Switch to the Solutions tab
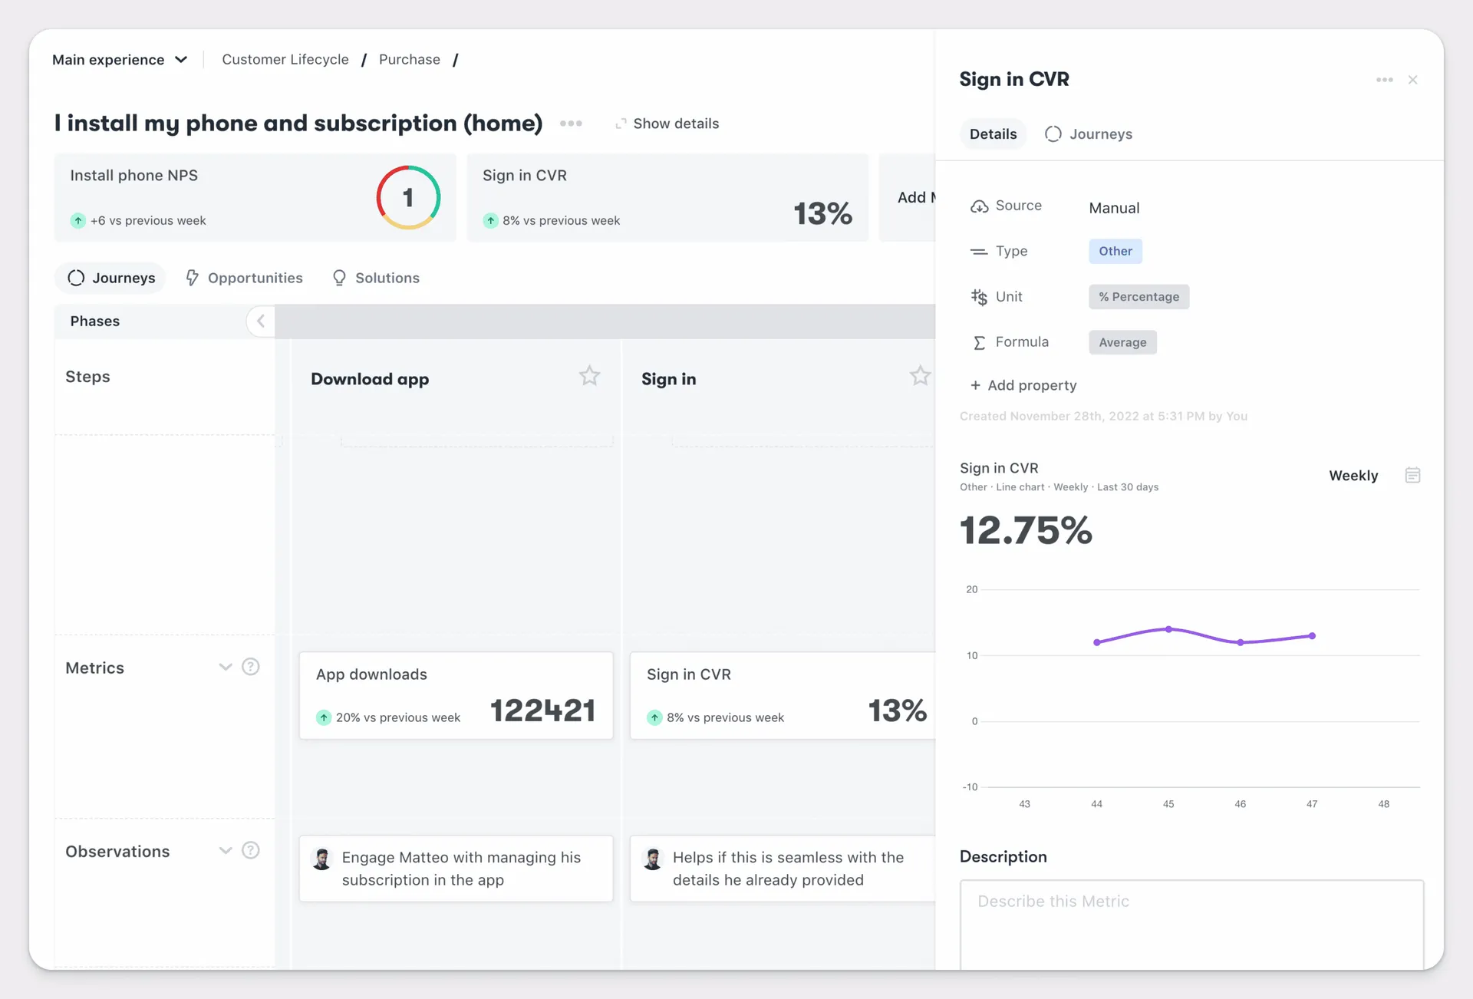Screen dimensions: 1473x999 [376, 278]
